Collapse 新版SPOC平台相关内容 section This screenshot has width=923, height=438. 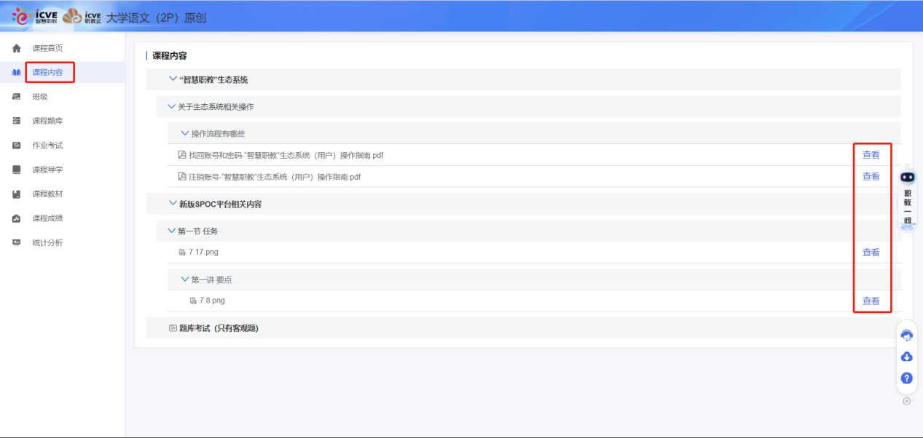173,204
